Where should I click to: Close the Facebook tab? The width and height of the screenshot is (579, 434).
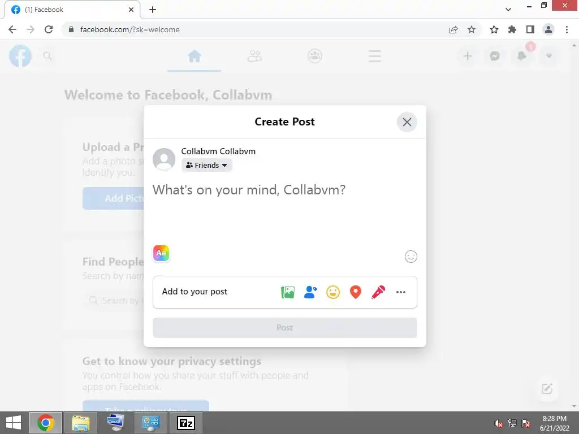pyautogui.click(x=131, y=10)
